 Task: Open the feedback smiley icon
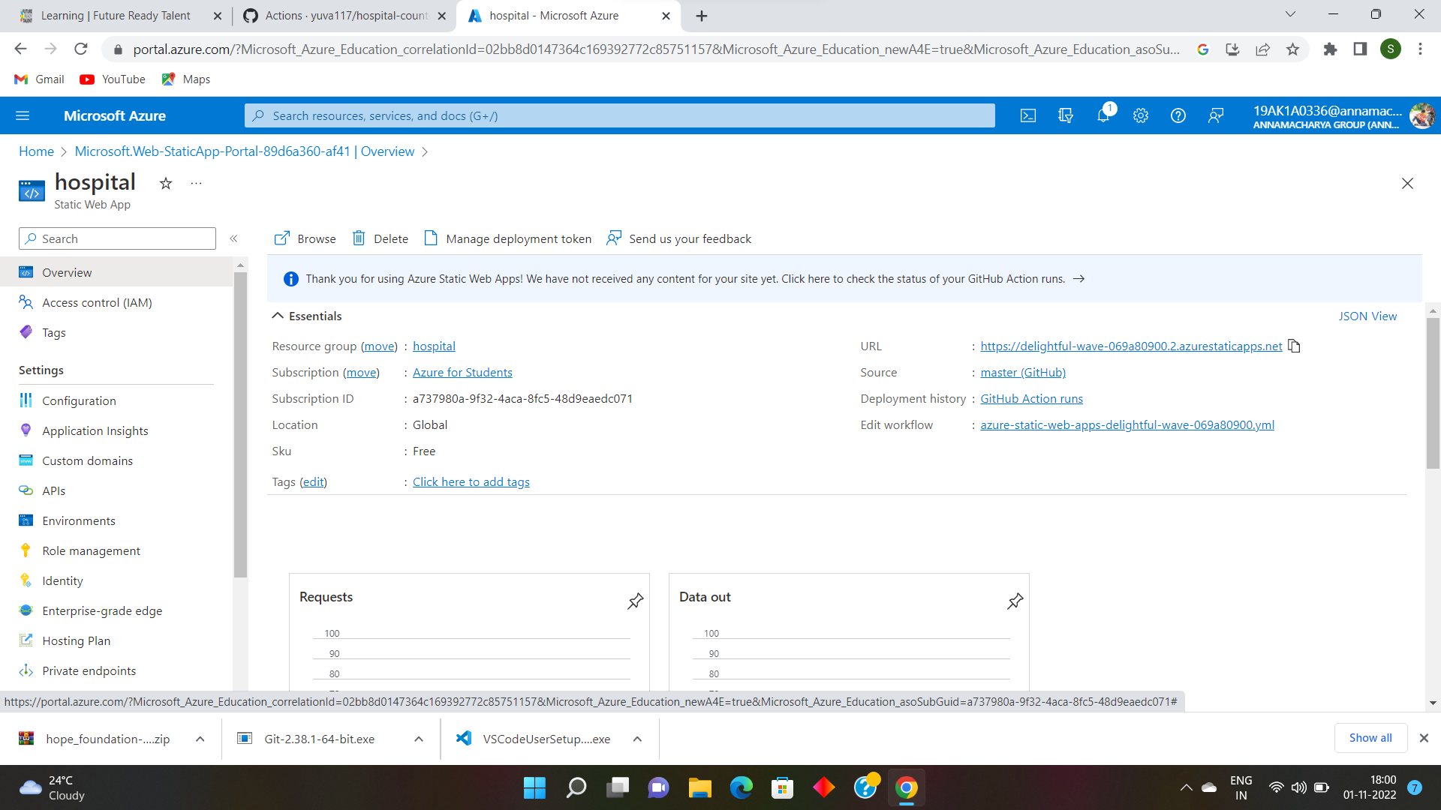point(1216,115)
